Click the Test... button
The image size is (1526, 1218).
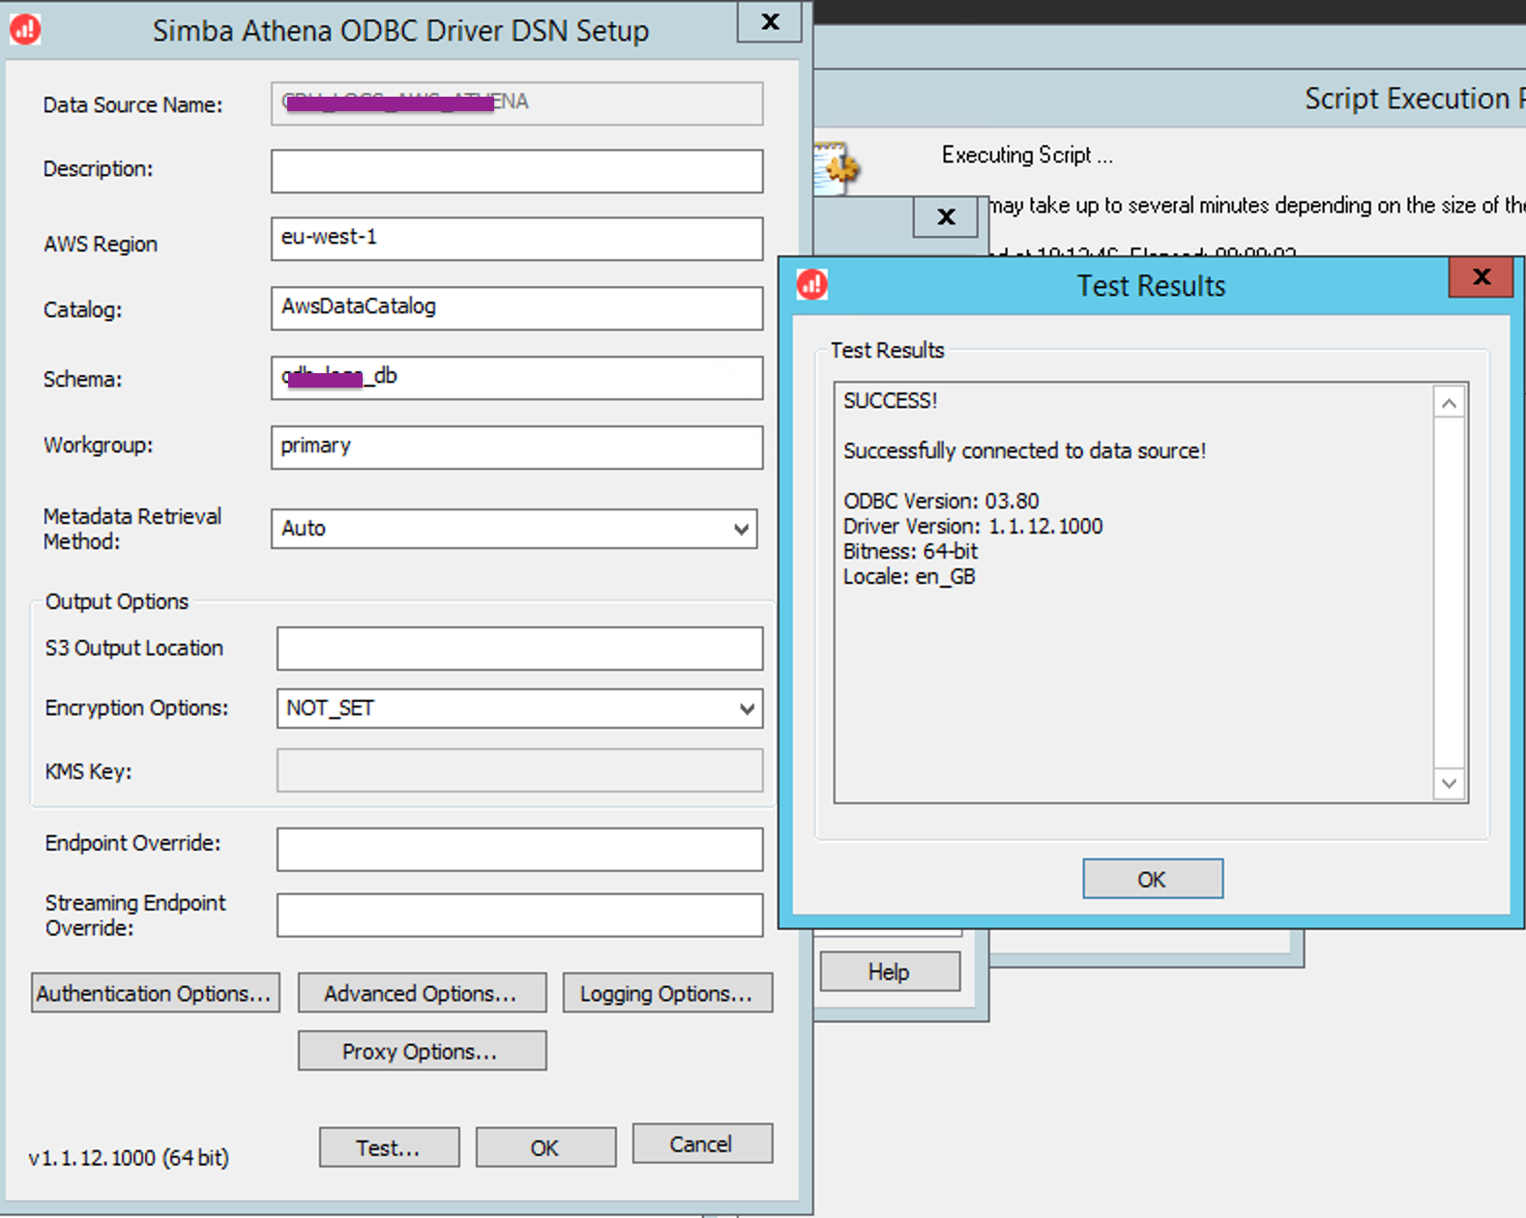click(389, 1147)
